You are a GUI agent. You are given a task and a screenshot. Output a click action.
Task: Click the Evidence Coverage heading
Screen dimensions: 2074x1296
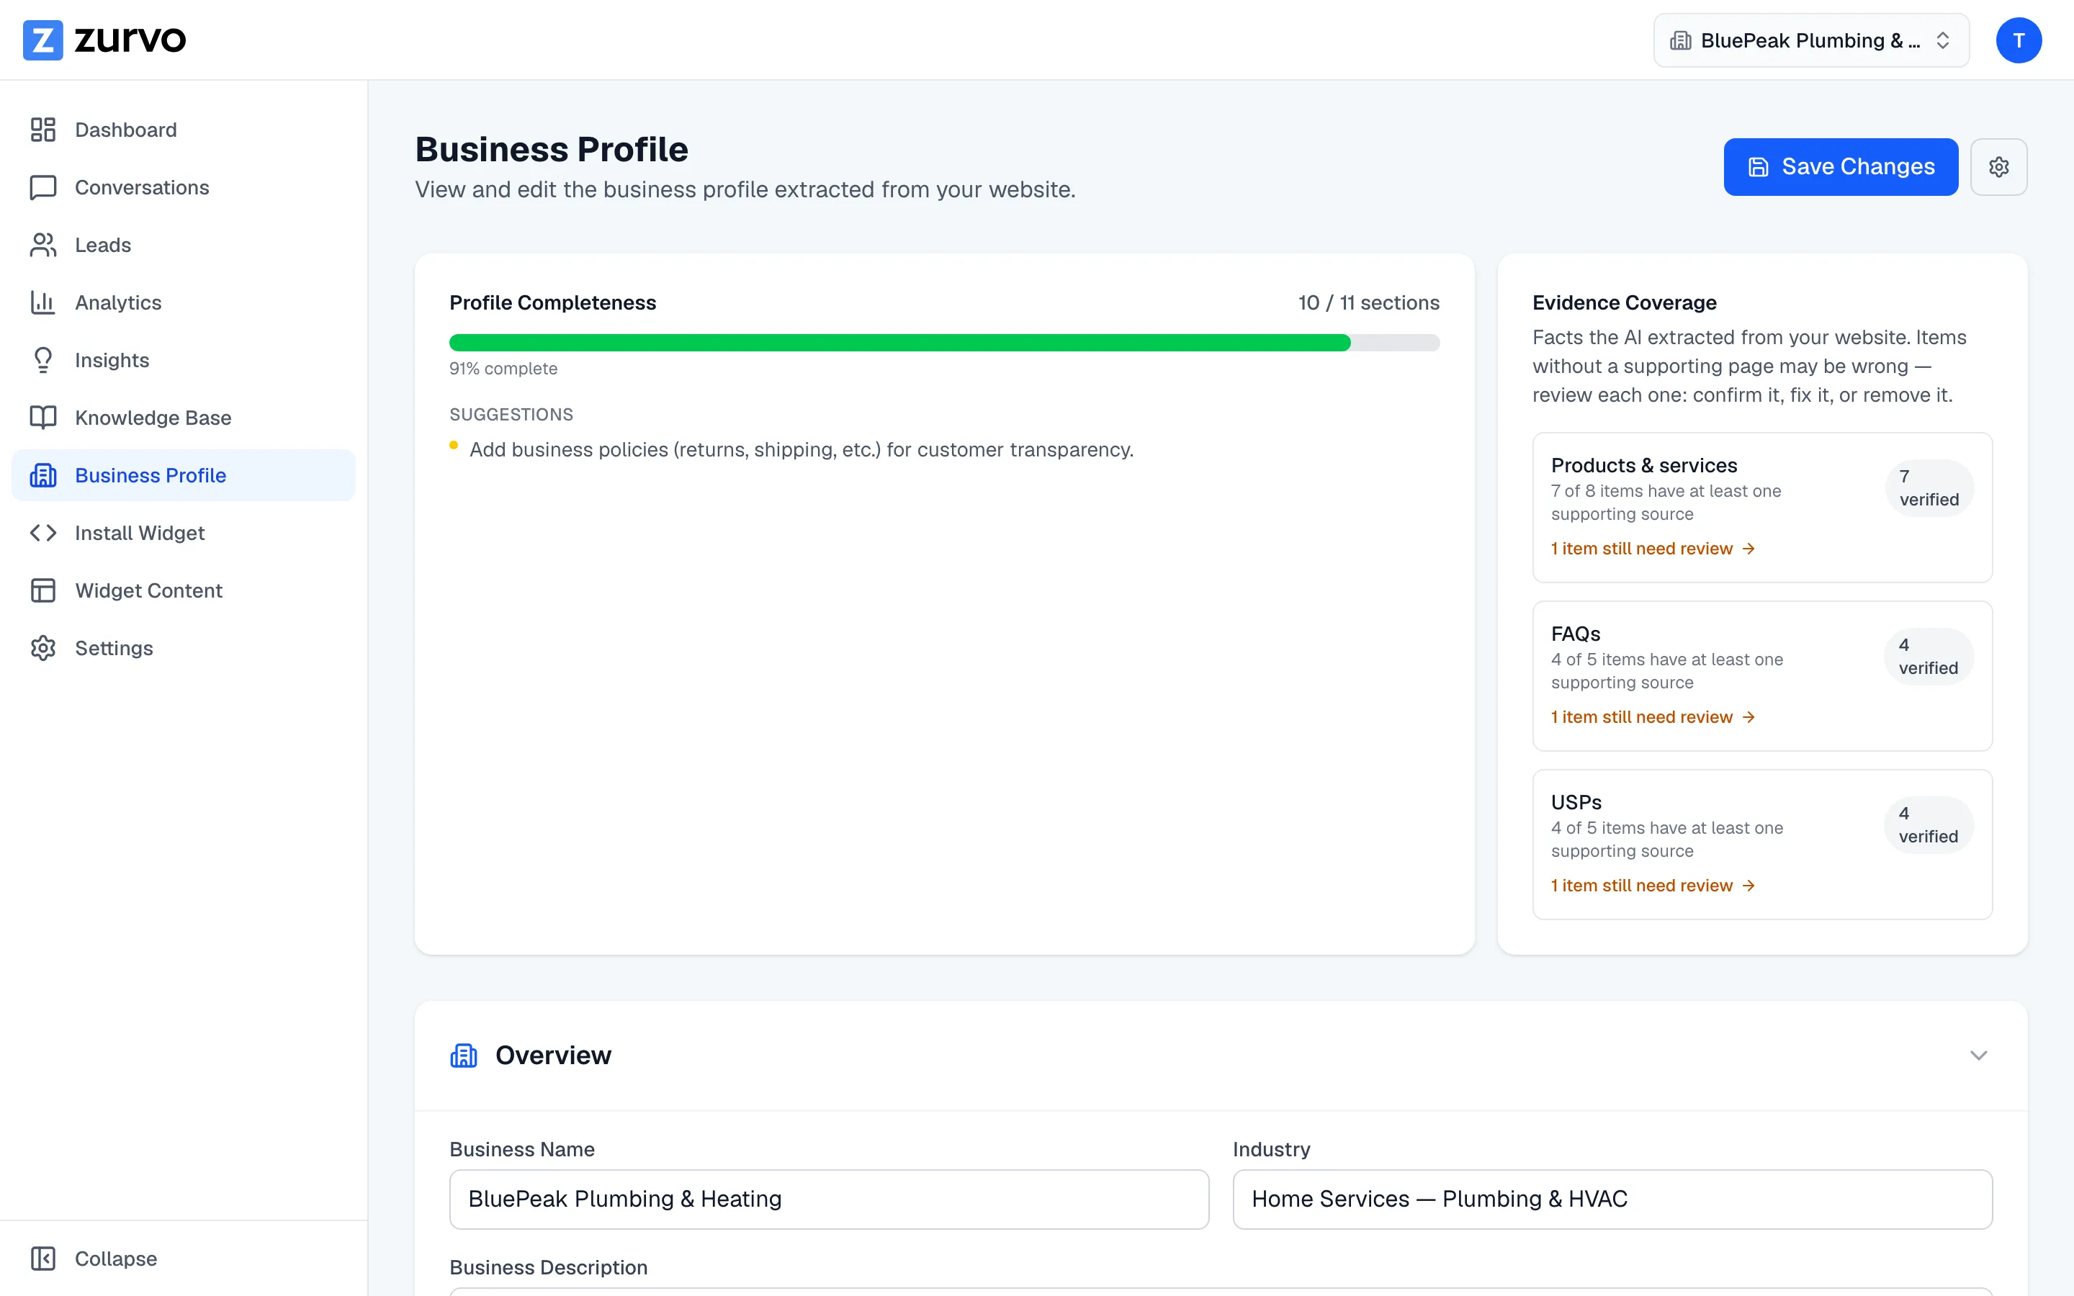pyautogui.click(x=1624, y=302)
